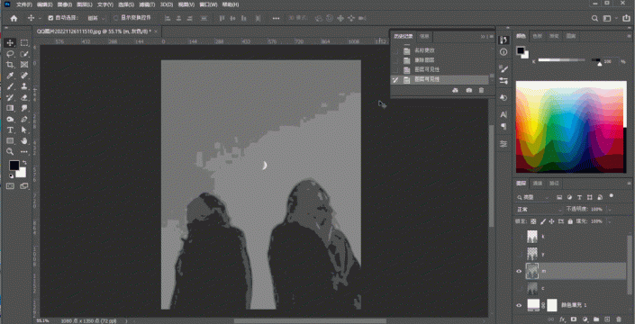Open the search icon at top right

[x=594, y=18]
